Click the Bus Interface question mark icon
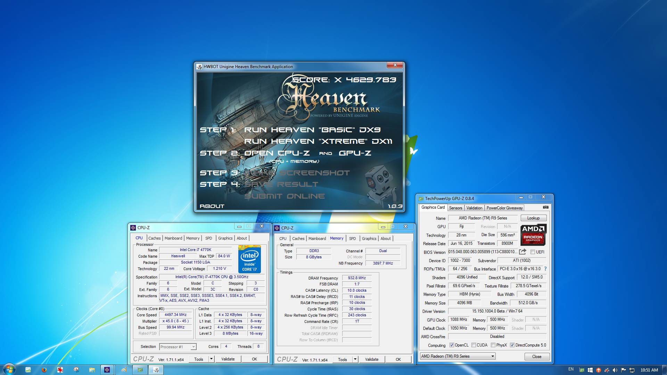 point(545,269)
